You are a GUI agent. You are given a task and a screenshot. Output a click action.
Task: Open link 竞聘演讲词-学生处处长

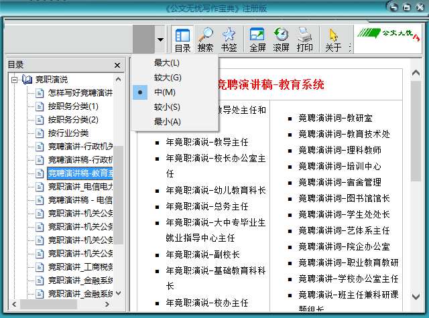(344, 214)
